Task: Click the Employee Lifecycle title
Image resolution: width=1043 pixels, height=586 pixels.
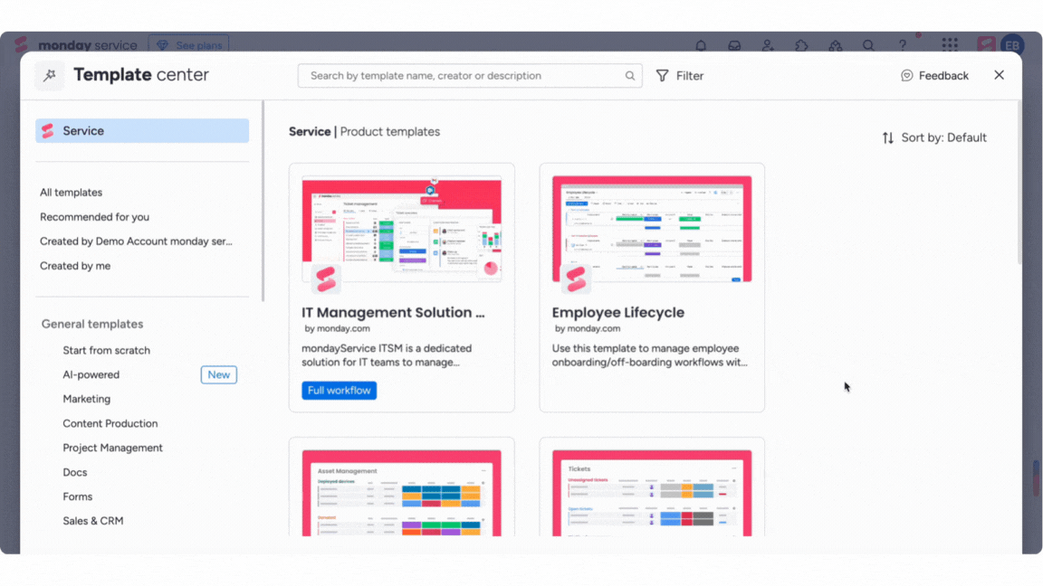Action: [618, 312]
